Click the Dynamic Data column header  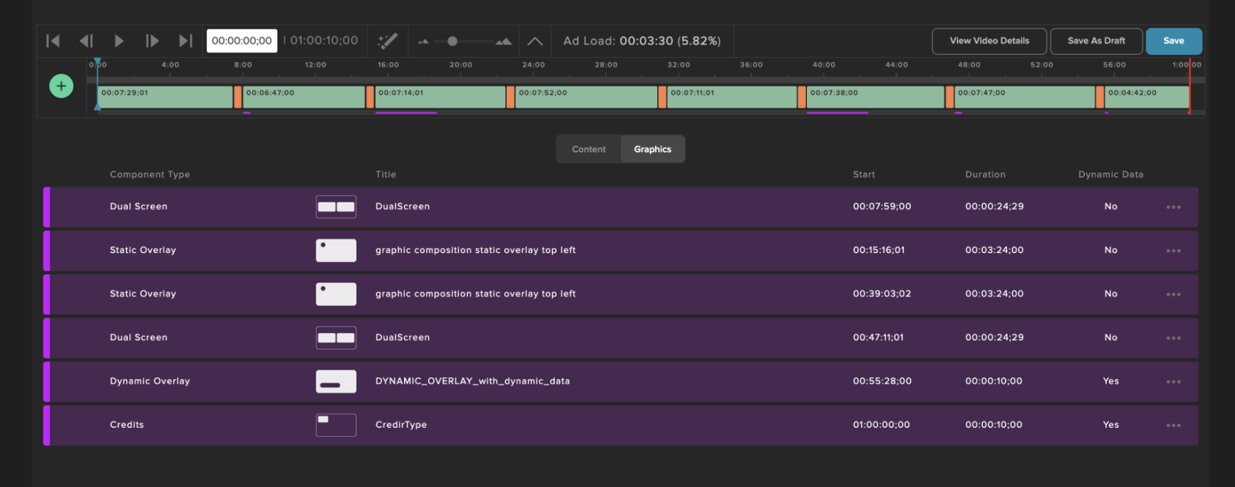(x=1111, y=175)
